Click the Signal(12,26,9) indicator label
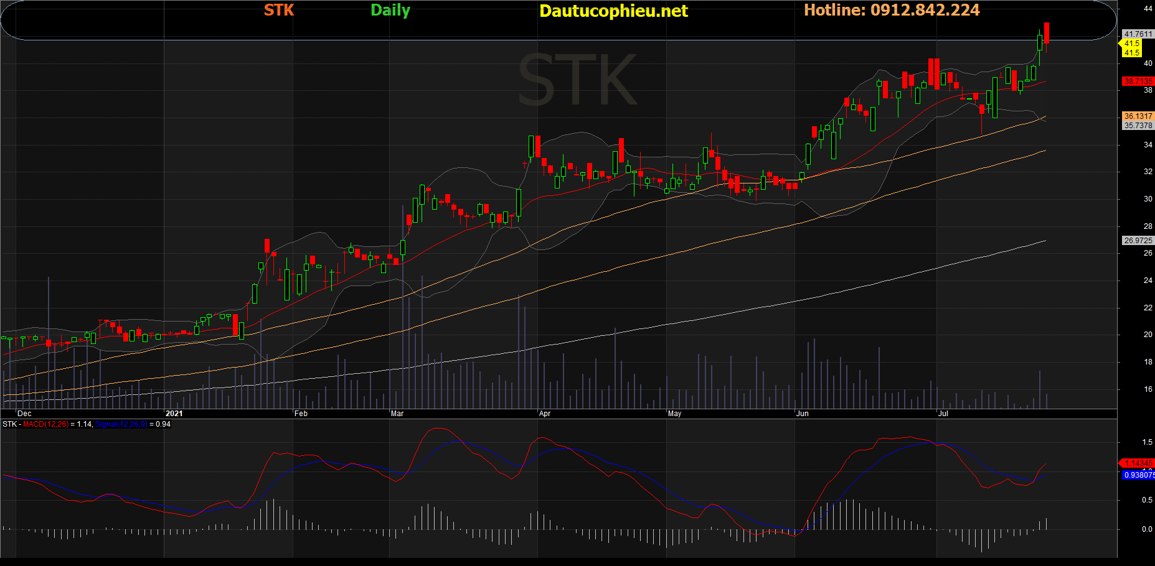Image resolution: width=1155 pixels, height=566 pixels. pos(121,424)
